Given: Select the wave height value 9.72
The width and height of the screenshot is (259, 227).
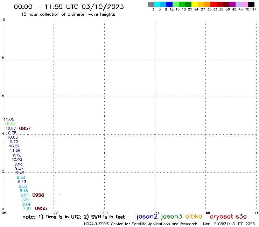Looking at the screenshot, I should [x=16, y=155].
